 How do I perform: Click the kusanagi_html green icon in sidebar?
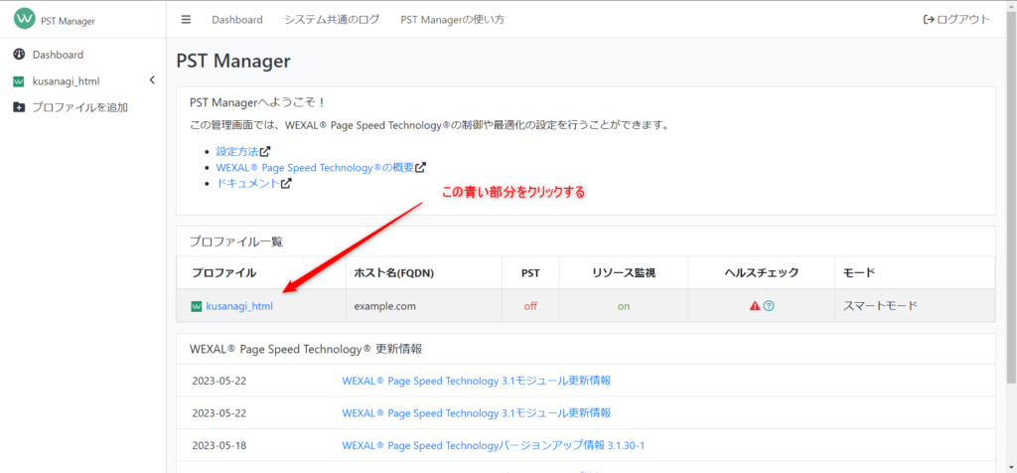19,81
